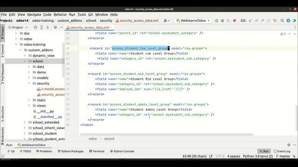Image resolution: width=298 pixels, height=167 pixels.
Task: Toggle the Terminal tool window
Action: (x=97, y=151)
